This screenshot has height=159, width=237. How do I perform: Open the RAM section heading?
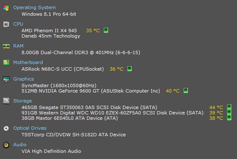pyautogui.click(x=18, y=46)
